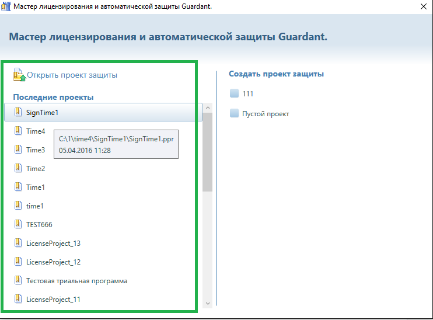
Task: Open the Открыть проект защиты link
Action: pyautogui.click(x=72, y=75)
